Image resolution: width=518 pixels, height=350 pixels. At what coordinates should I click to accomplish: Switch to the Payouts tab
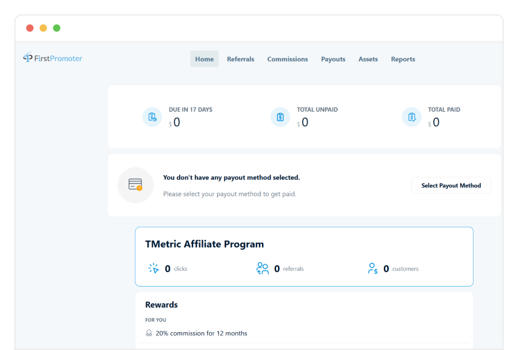tap(333, 59)
